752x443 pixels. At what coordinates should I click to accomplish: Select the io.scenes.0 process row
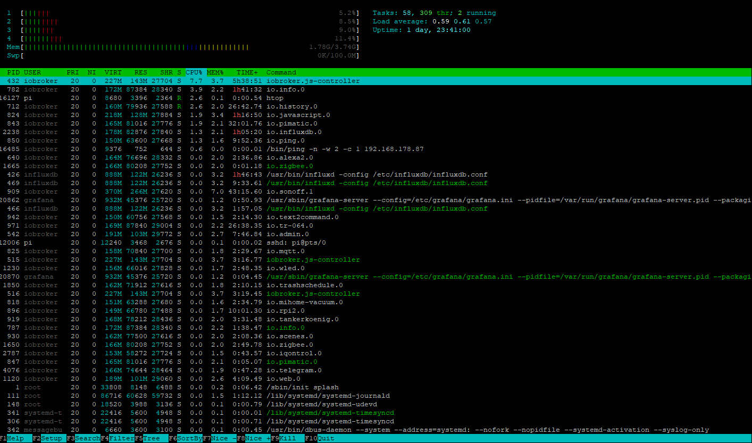point(376,336)
